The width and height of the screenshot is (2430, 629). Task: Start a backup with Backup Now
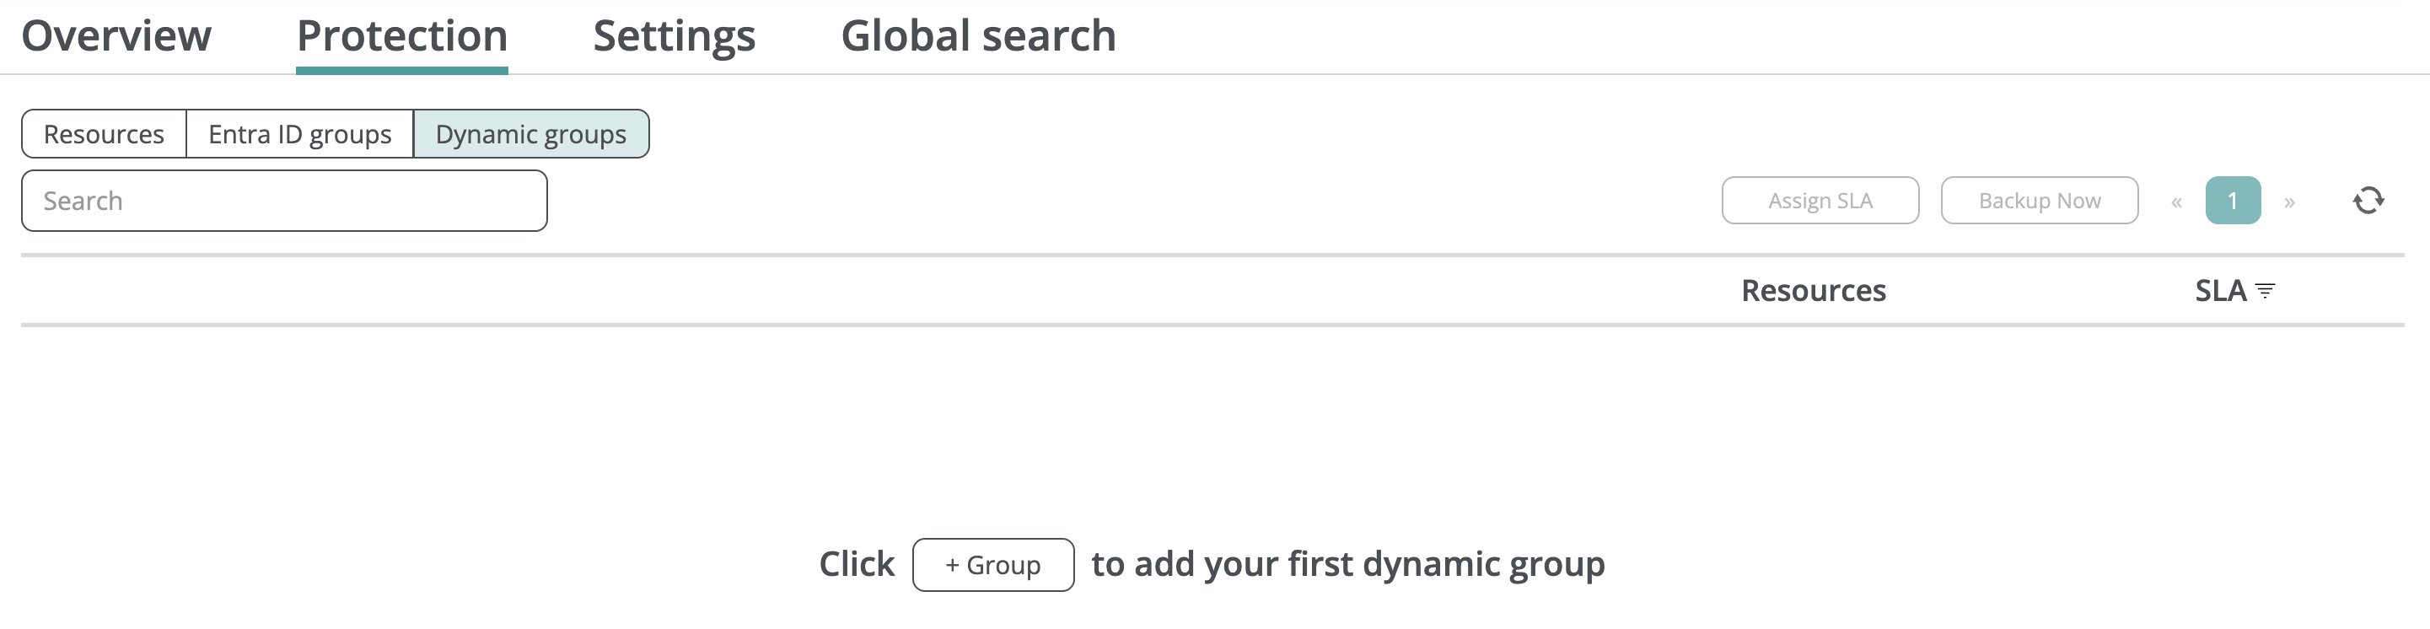pos(2039,201)
